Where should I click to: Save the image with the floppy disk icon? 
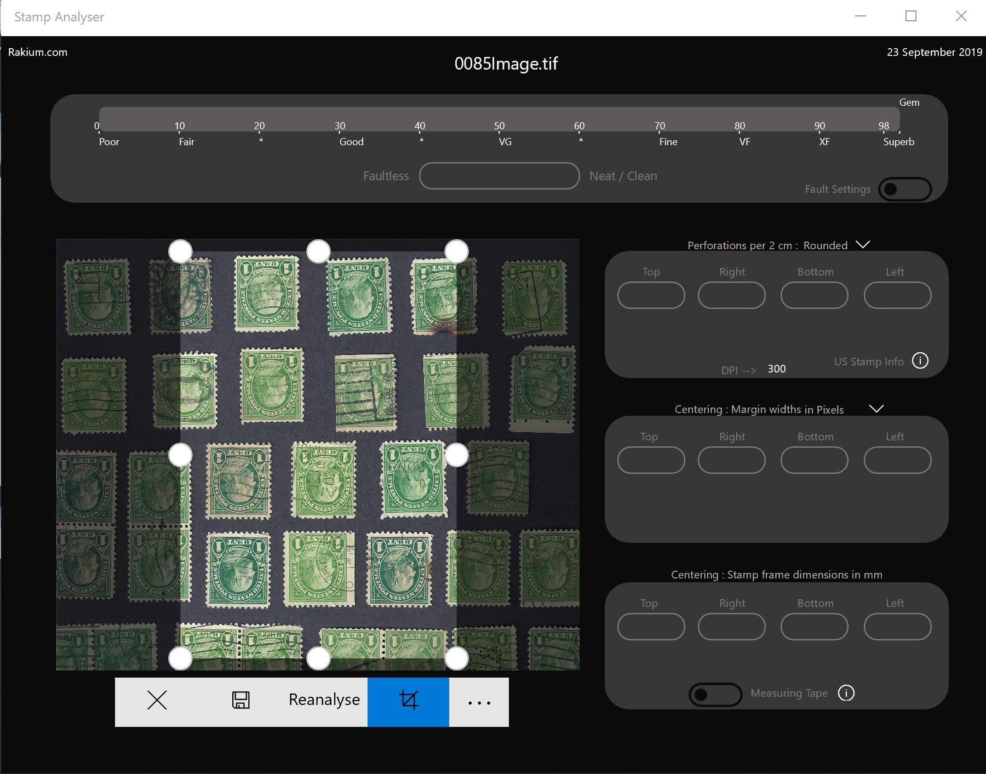tap(241, 700)
